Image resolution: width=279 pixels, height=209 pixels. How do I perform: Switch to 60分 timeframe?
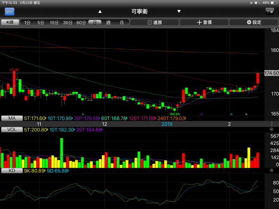(81, 22)
